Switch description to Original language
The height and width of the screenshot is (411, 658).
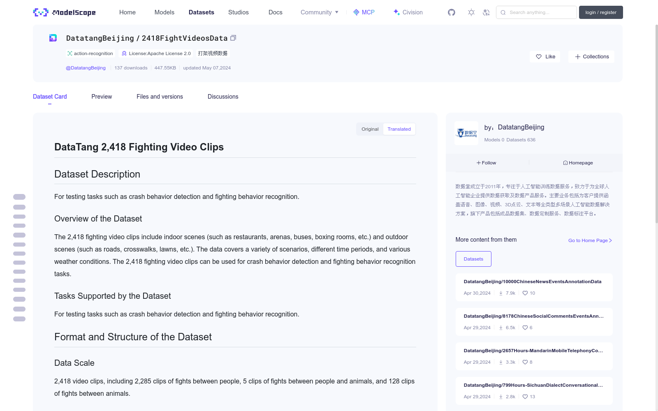pos(370,129)
